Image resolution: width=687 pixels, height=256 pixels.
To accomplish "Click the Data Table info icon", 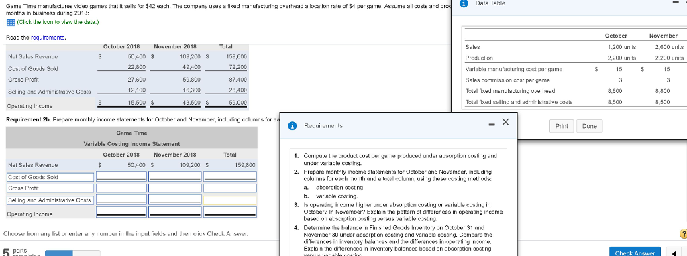I will (x=464, y=3).
